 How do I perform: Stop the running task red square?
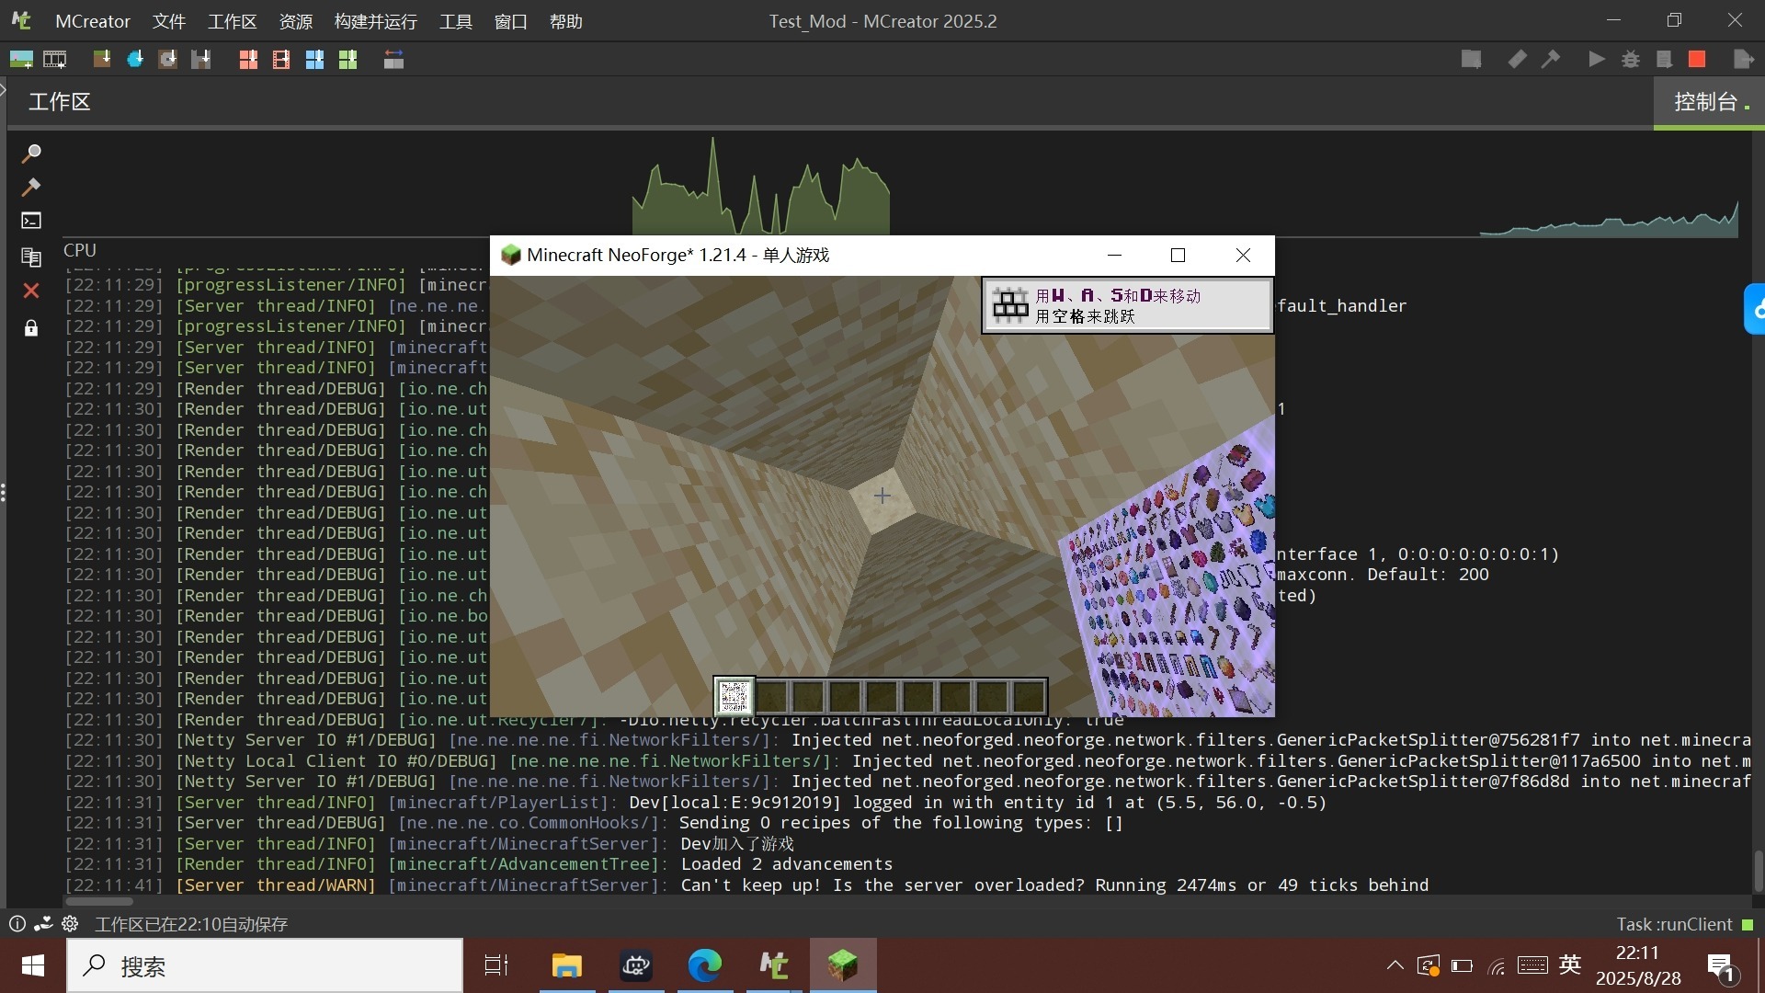(1697, 60)
